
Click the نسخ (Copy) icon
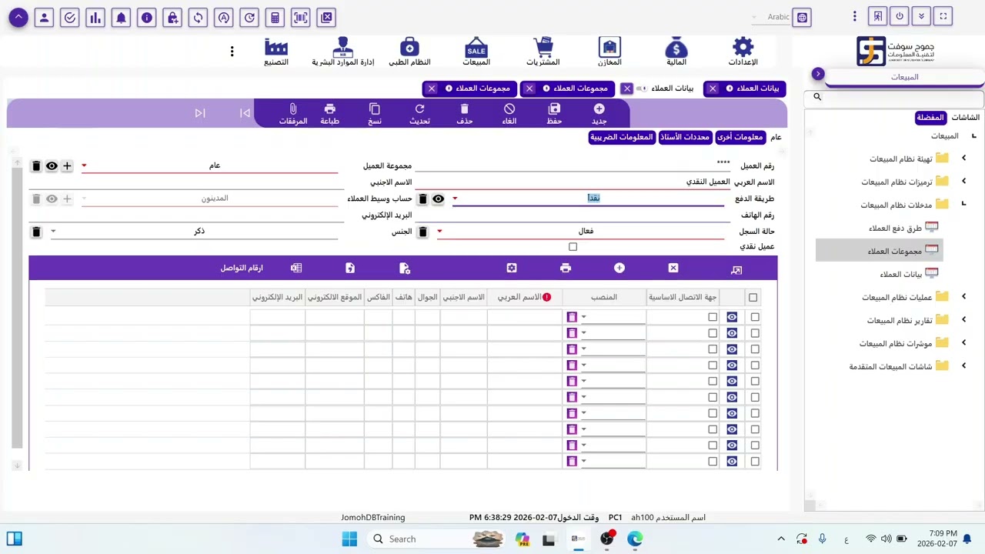click(x=375, y=109)
